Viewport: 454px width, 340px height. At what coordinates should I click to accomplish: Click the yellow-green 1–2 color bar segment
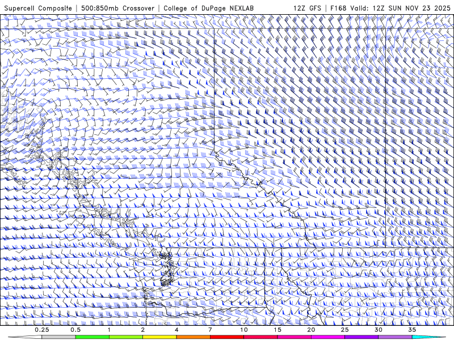click(x=125, y=337)
